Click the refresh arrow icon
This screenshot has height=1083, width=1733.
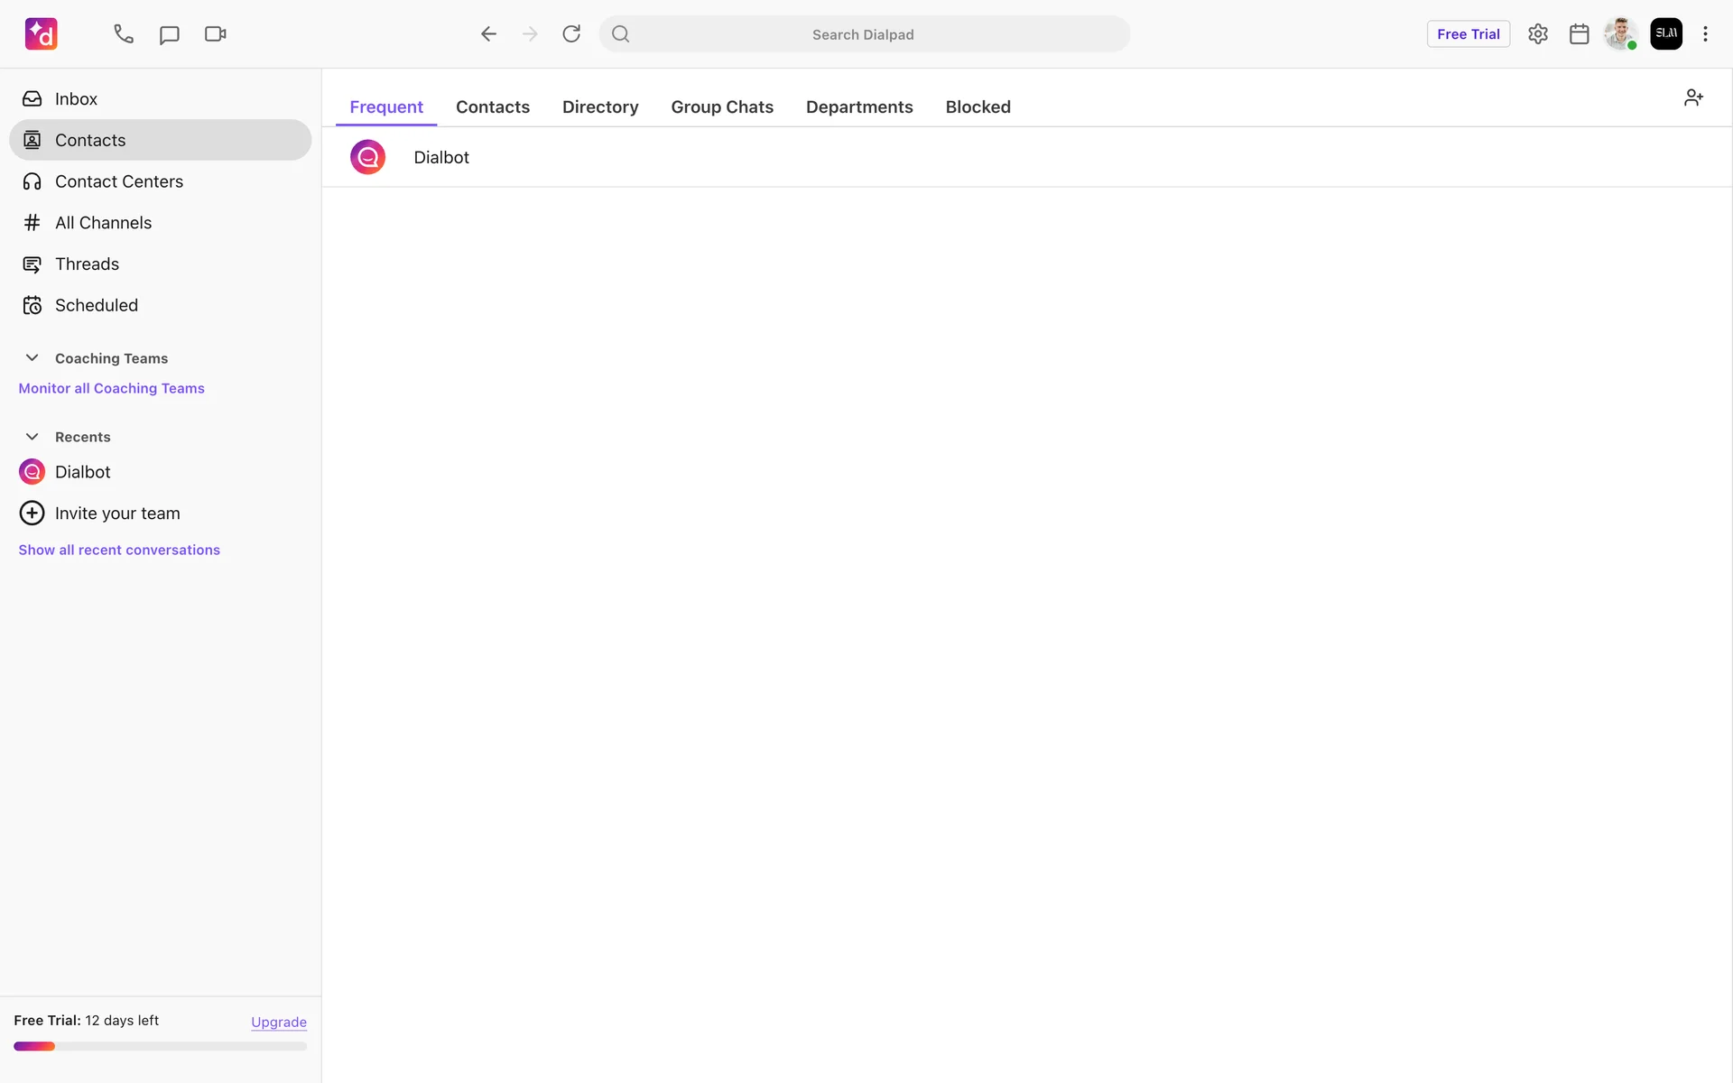571,34
